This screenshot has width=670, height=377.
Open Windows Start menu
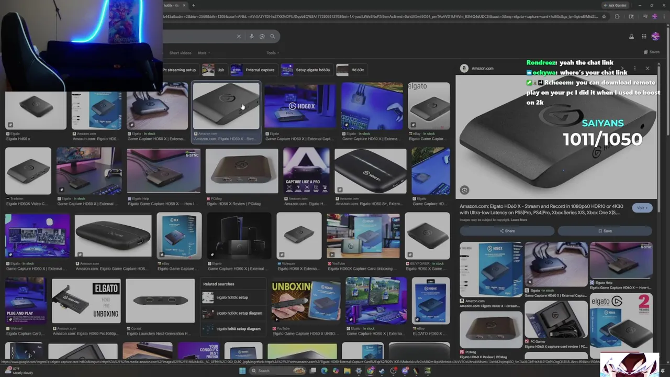[242, 371]
